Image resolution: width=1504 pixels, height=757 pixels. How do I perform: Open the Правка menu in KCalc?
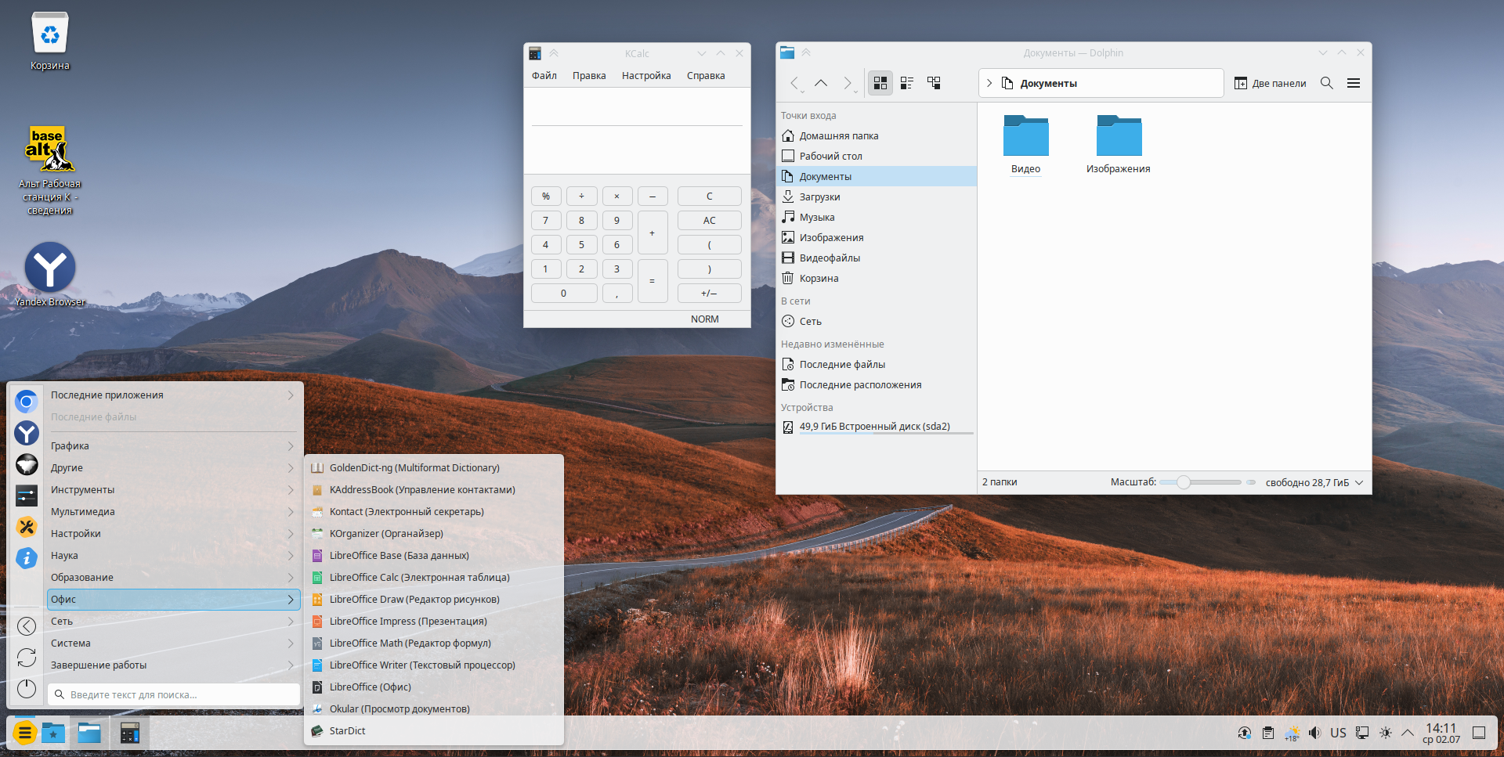coord(588,76)
